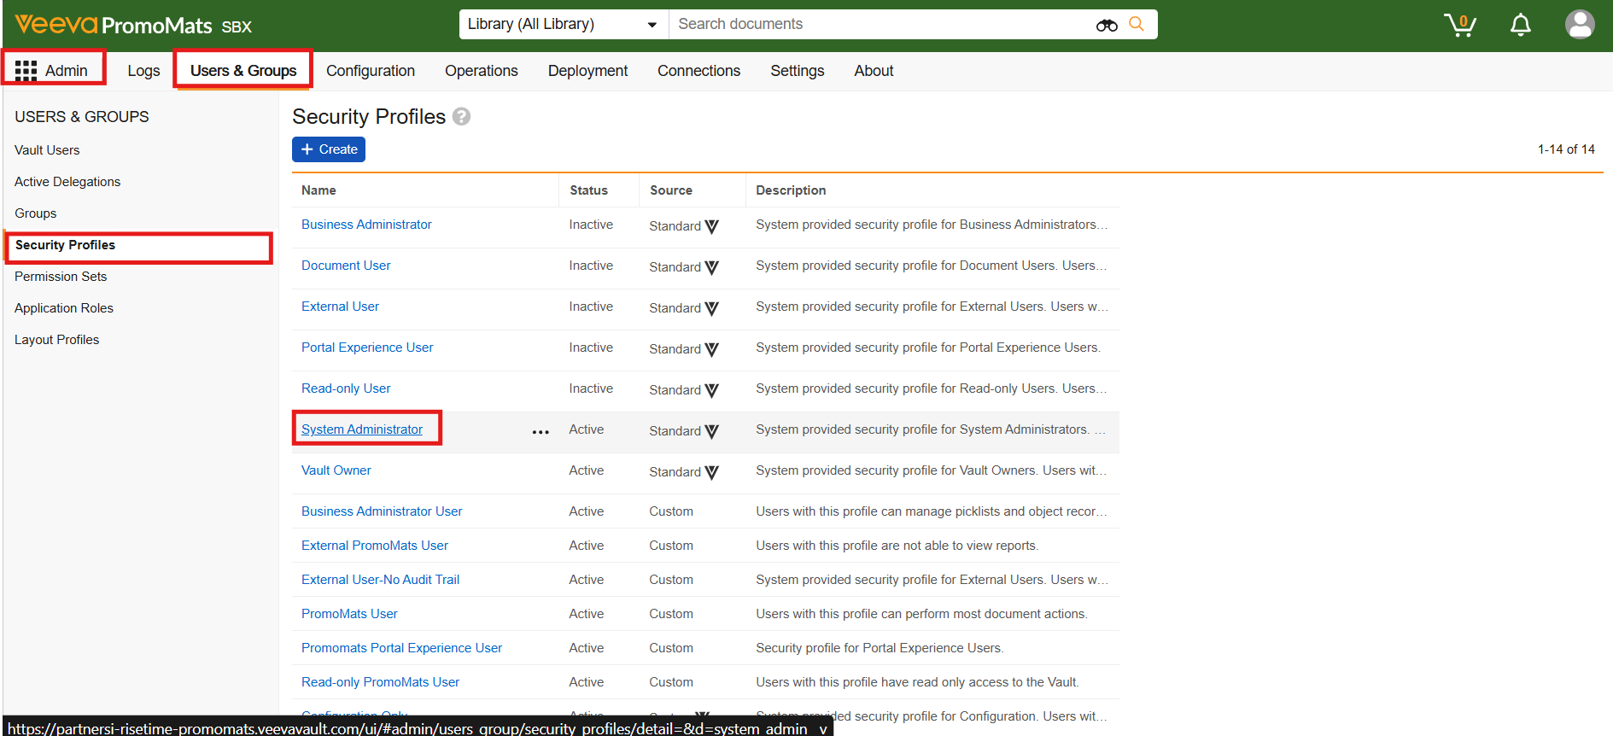This screenshot has width=1613, height=736.
Task: Click Veeva standard icon in System Administrator row
Action: (x=711, y=431)
